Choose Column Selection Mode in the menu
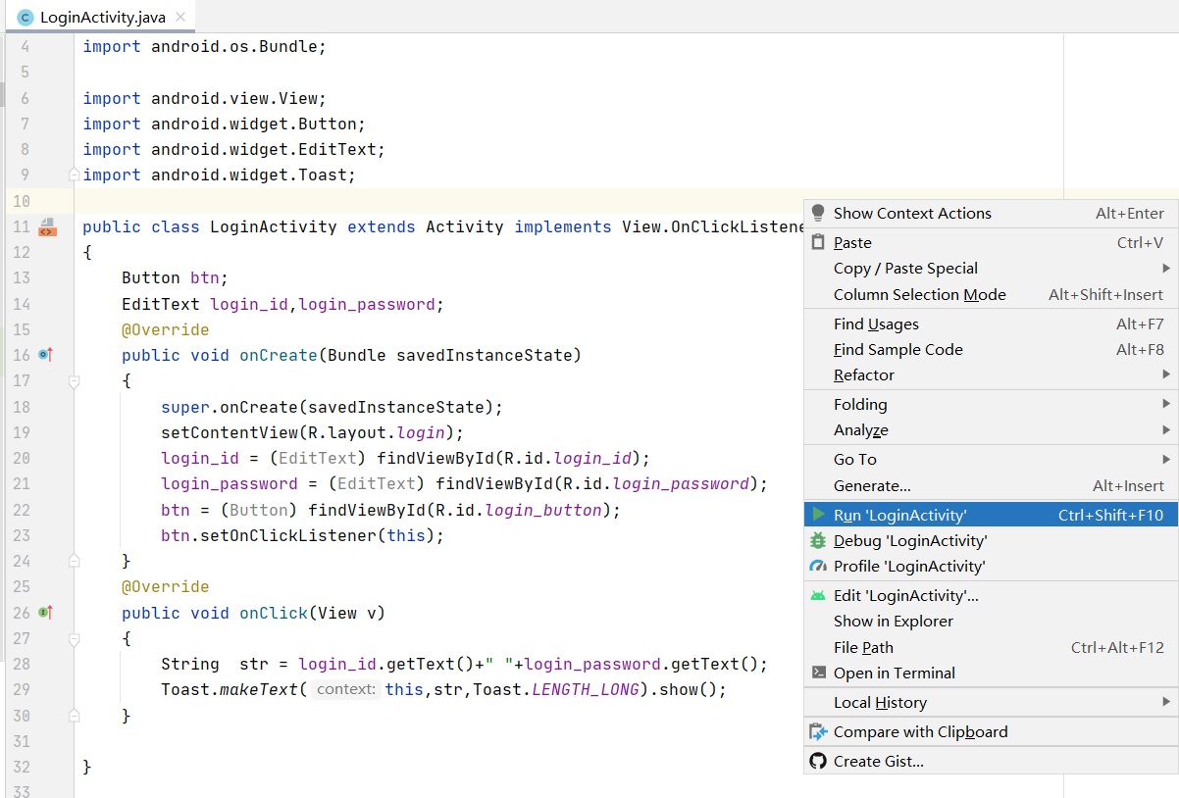1179x798 pixels. 919,294
